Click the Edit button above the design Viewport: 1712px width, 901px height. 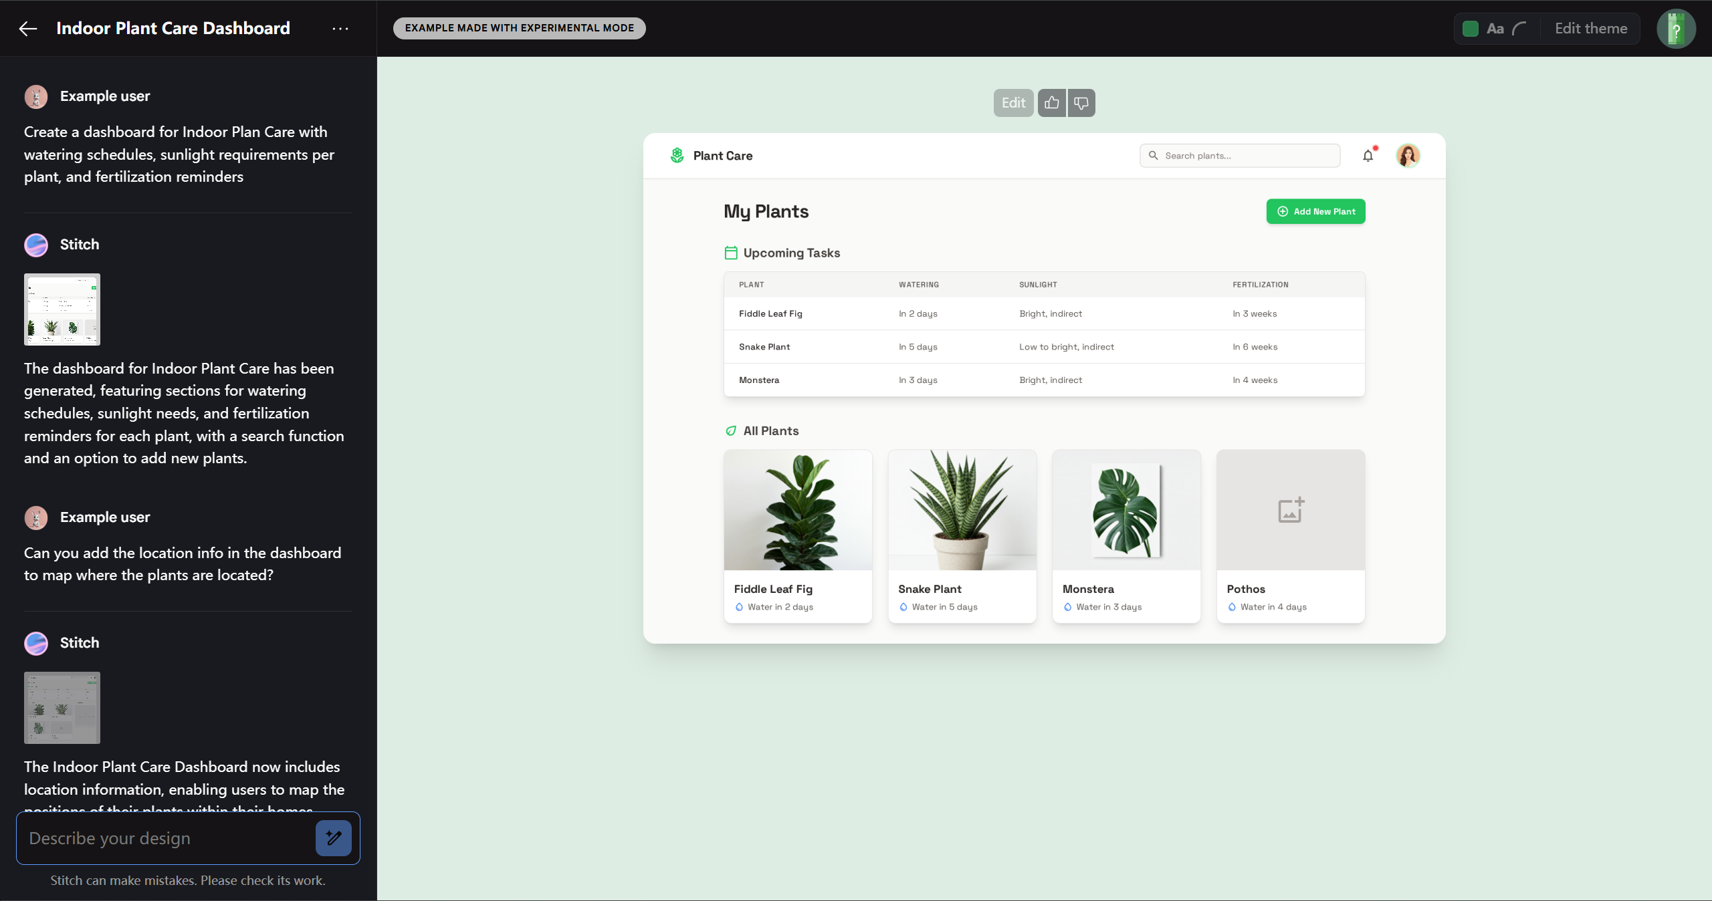pos(1013,103)
